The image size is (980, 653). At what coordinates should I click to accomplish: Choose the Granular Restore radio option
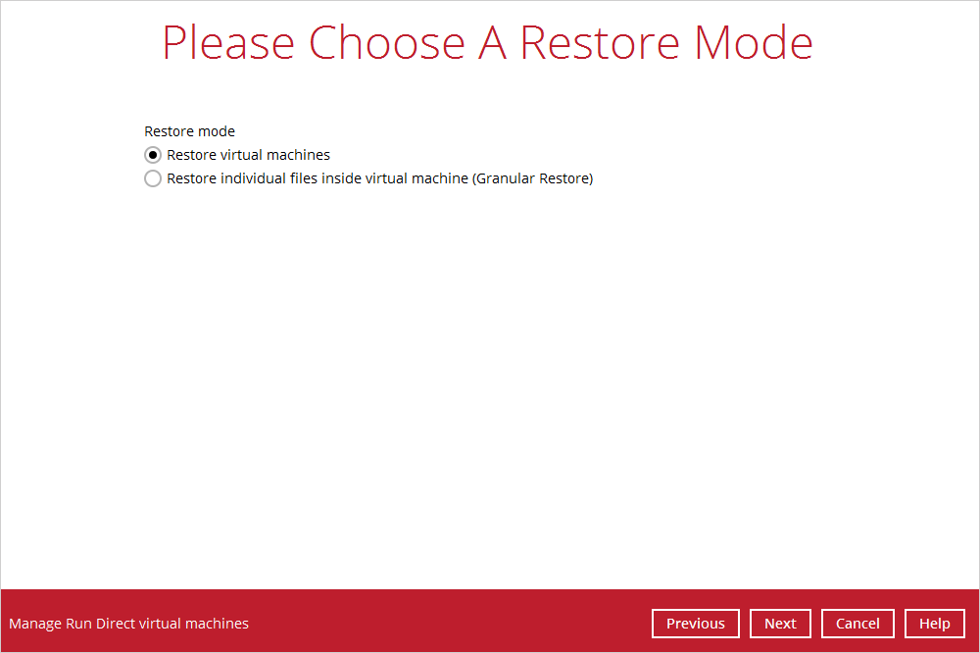[153, 178]
